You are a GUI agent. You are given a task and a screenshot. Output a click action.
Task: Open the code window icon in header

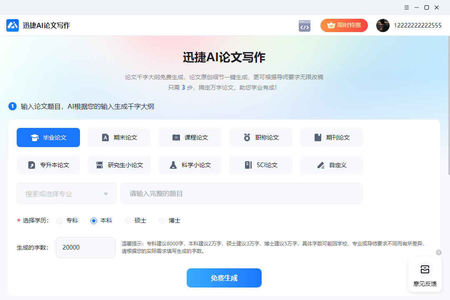[x=305, y=26]
